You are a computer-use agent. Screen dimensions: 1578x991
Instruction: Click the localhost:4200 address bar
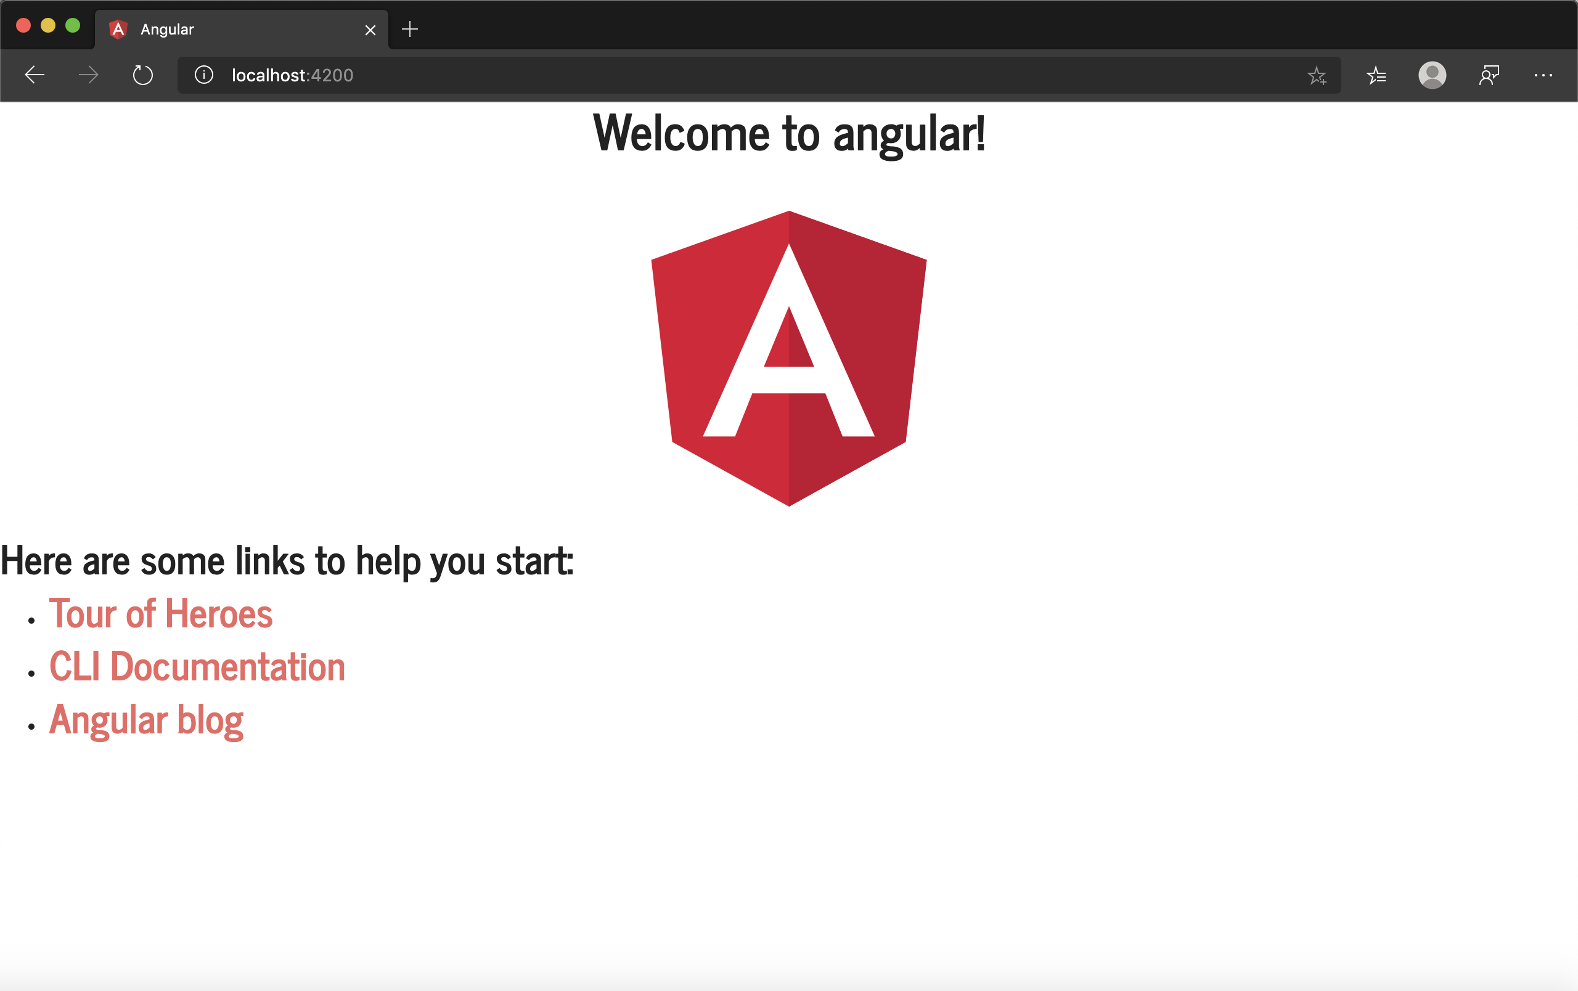[x=758, y=75]
